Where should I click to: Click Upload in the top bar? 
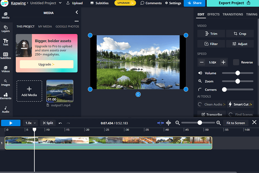(x=74, y=3)
